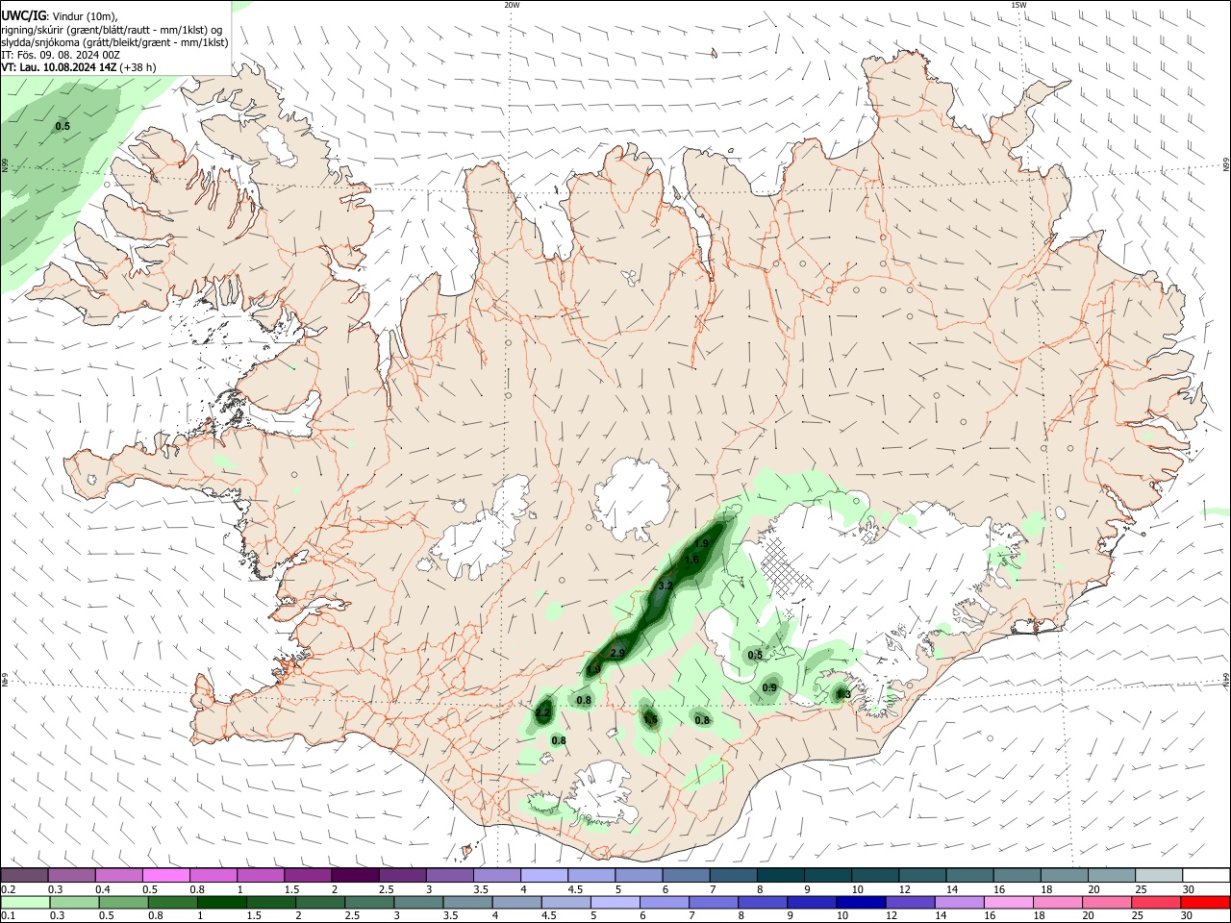This screenshot has width=1231, height=923.
Task: Click the 1.9 rainfall value in the dark green band
Action: (701, 544)
